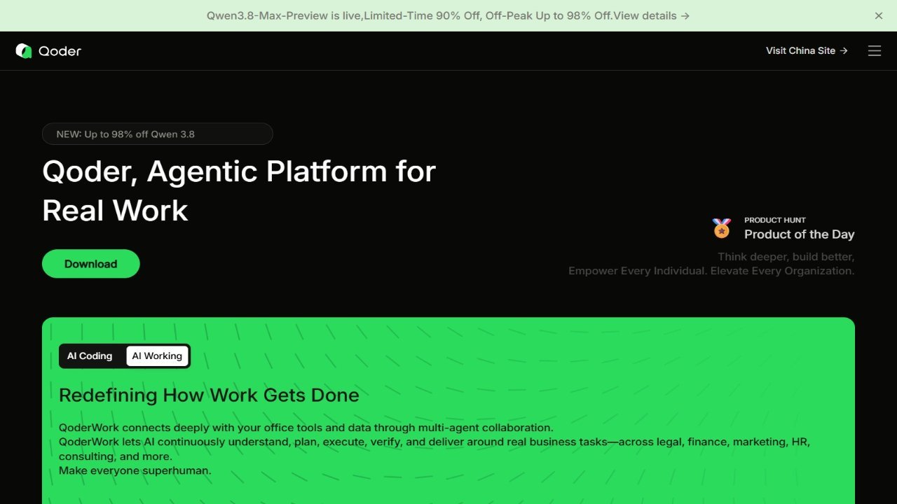The height and width of the screenshot is (504, 897).
Task: Click the Qoder logo icon
Action: click(24, 50)
